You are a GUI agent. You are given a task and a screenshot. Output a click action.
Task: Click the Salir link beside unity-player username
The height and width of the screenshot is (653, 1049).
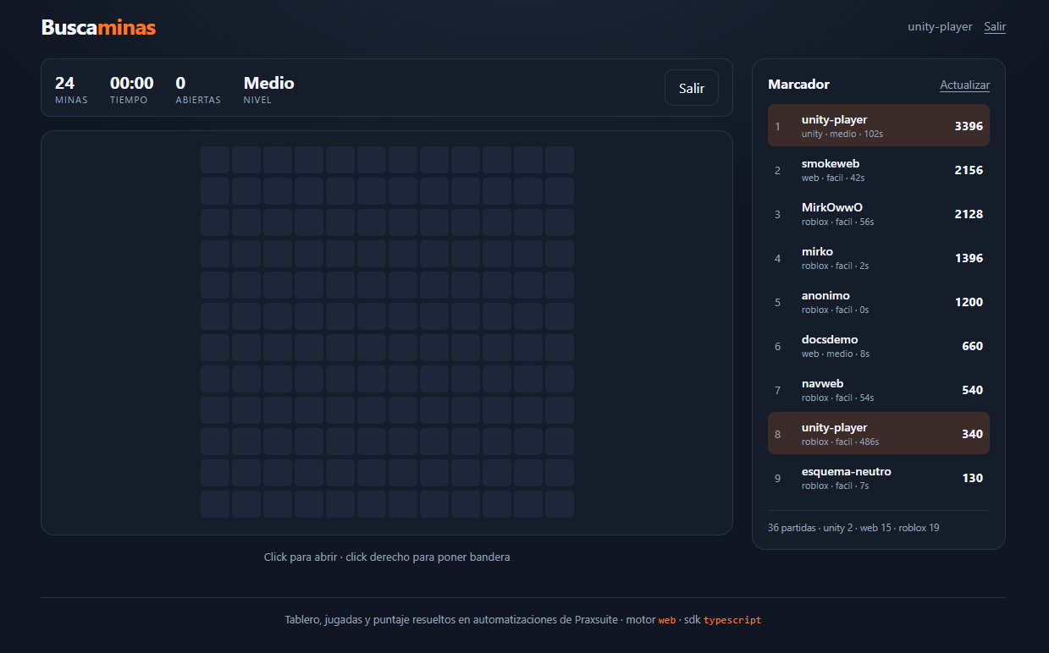(x=995, y=27)
